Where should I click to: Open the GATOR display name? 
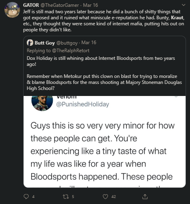pos(31,5)
